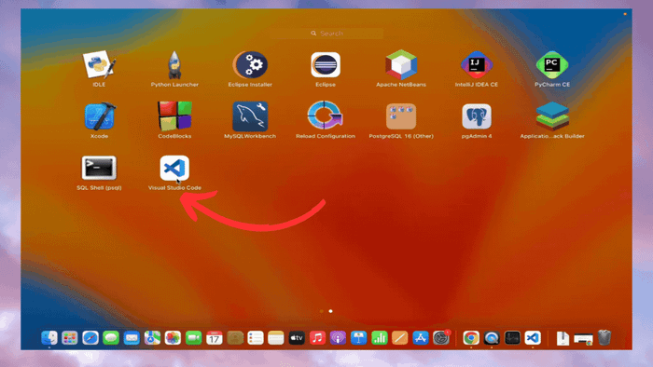Open Reminders from the Dock
This screenshot has height=367, width=653.
click(256, 338)
